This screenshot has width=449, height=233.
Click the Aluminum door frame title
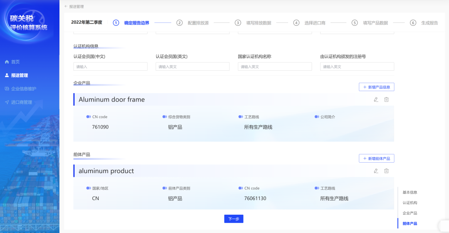click(x=112, y=99)
